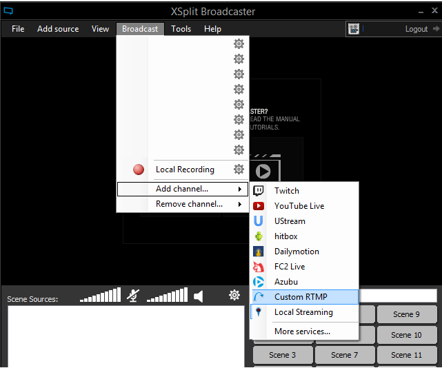Switch to Scene 9

tap(406, 314)
